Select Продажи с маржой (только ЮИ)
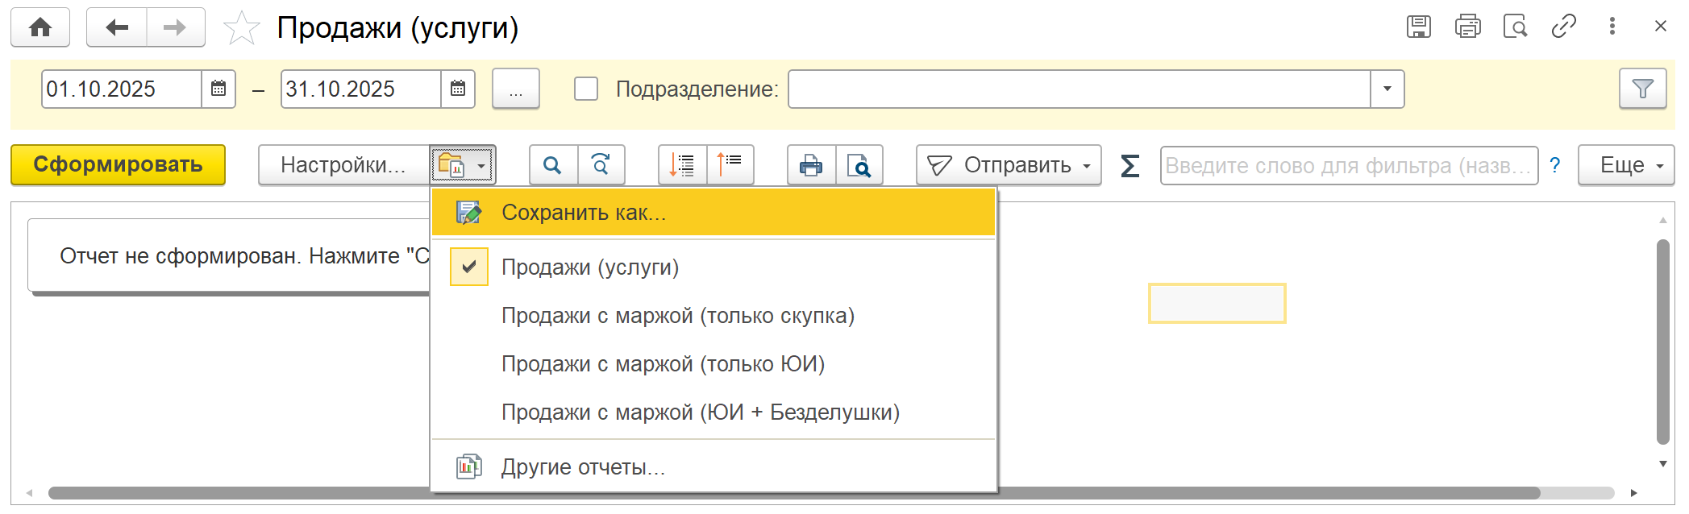The height and width of the screenshot is (514, 1689). [663, 364]
